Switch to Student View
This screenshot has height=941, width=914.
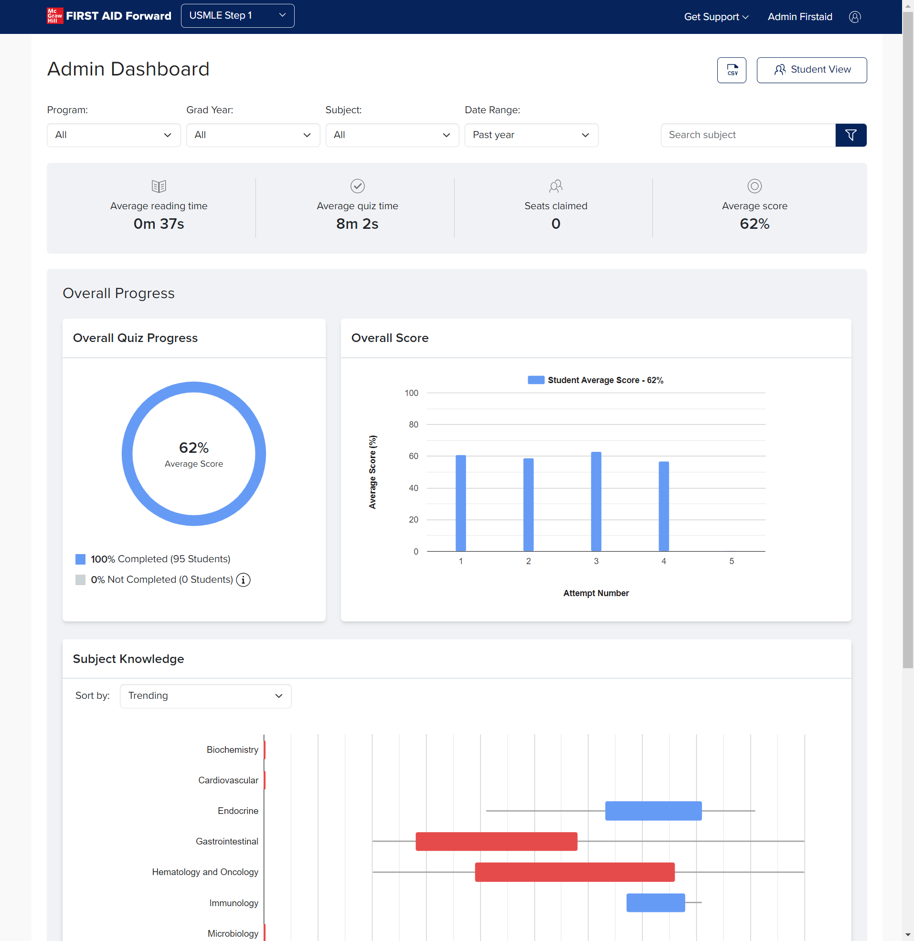[811, 70]
